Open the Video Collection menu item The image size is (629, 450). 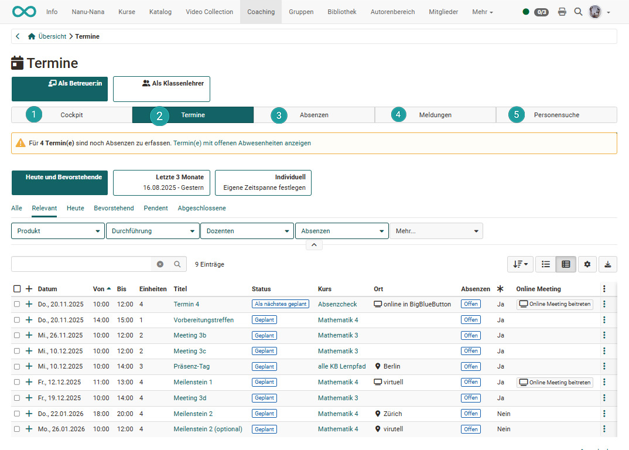click(x=209, y=11)
